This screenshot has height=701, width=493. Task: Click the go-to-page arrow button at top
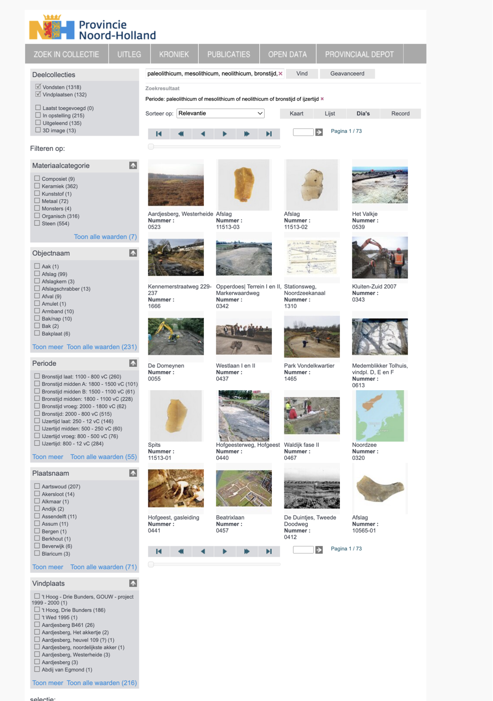(319, 132)
